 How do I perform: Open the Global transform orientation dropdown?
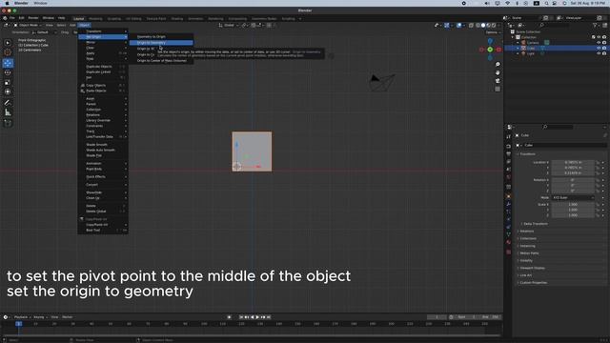tap(229, 26)
